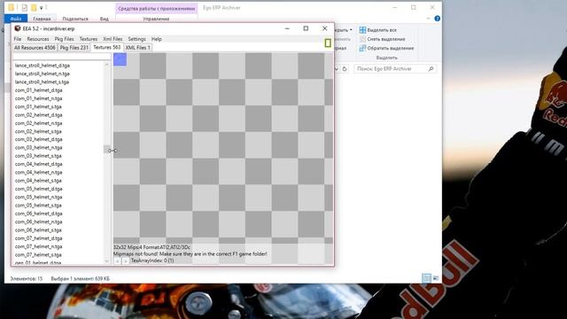Select com_03_helmet_n.tga
Image resolution: width=567 pixels, height=319 pixels.
(39, 148)
